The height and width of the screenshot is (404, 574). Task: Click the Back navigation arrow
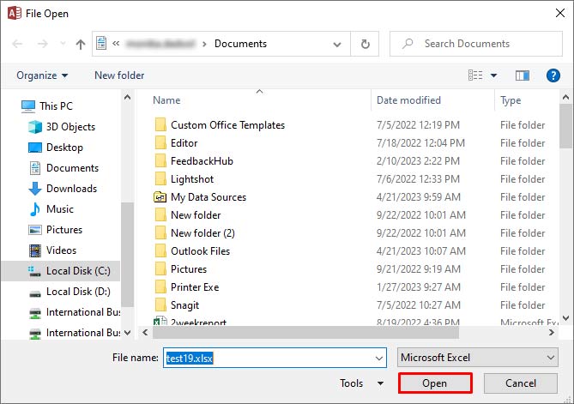pos(18,44)
